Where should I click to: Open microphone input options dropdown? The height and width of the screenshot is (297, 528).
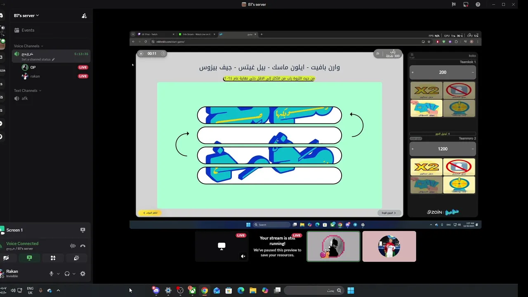pos(58,274)
